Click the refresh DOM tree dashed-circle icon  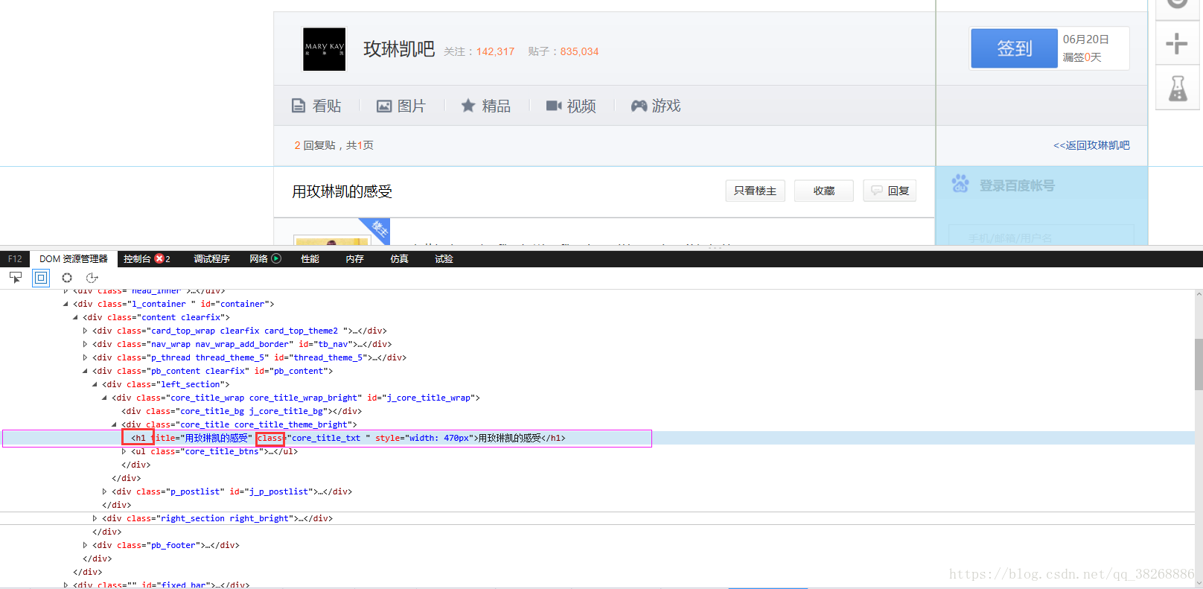click(x=92, y=278)
